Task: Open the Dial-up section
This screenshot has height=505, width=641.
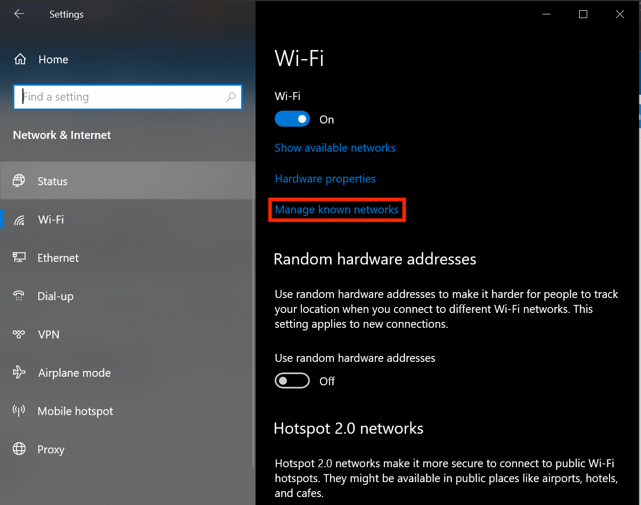Action: 128,296
